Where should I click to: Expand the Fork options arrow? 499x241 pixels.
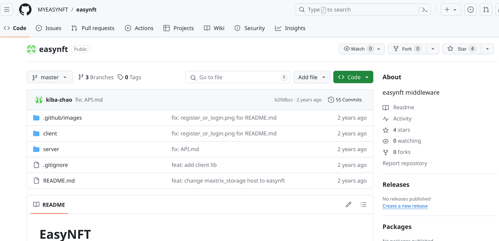(433, 49)
